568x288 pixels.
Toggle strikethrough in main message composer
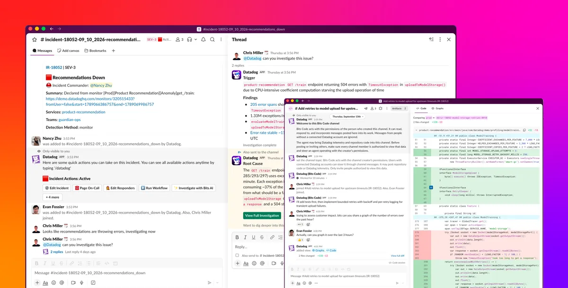click(x=62, y=263)
